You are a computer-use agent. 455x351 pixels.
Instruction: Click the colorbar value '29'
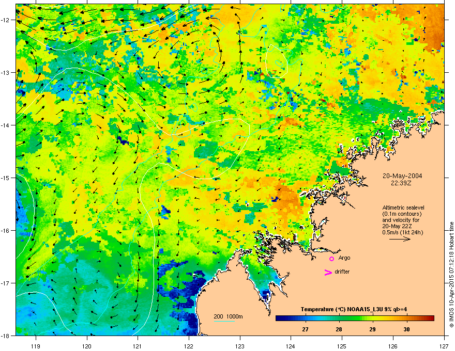(372, 329)
